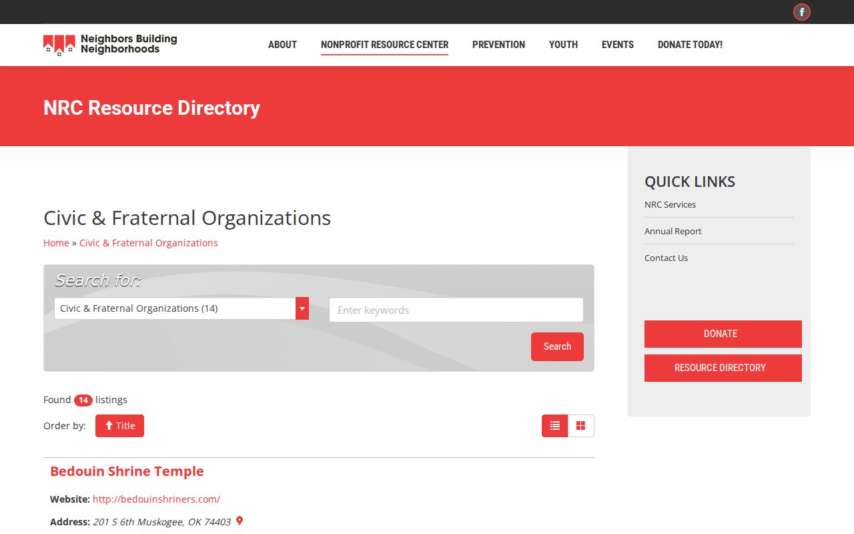Open the About menu
This screenshot has width=854, height=534.
pos(282,45)
